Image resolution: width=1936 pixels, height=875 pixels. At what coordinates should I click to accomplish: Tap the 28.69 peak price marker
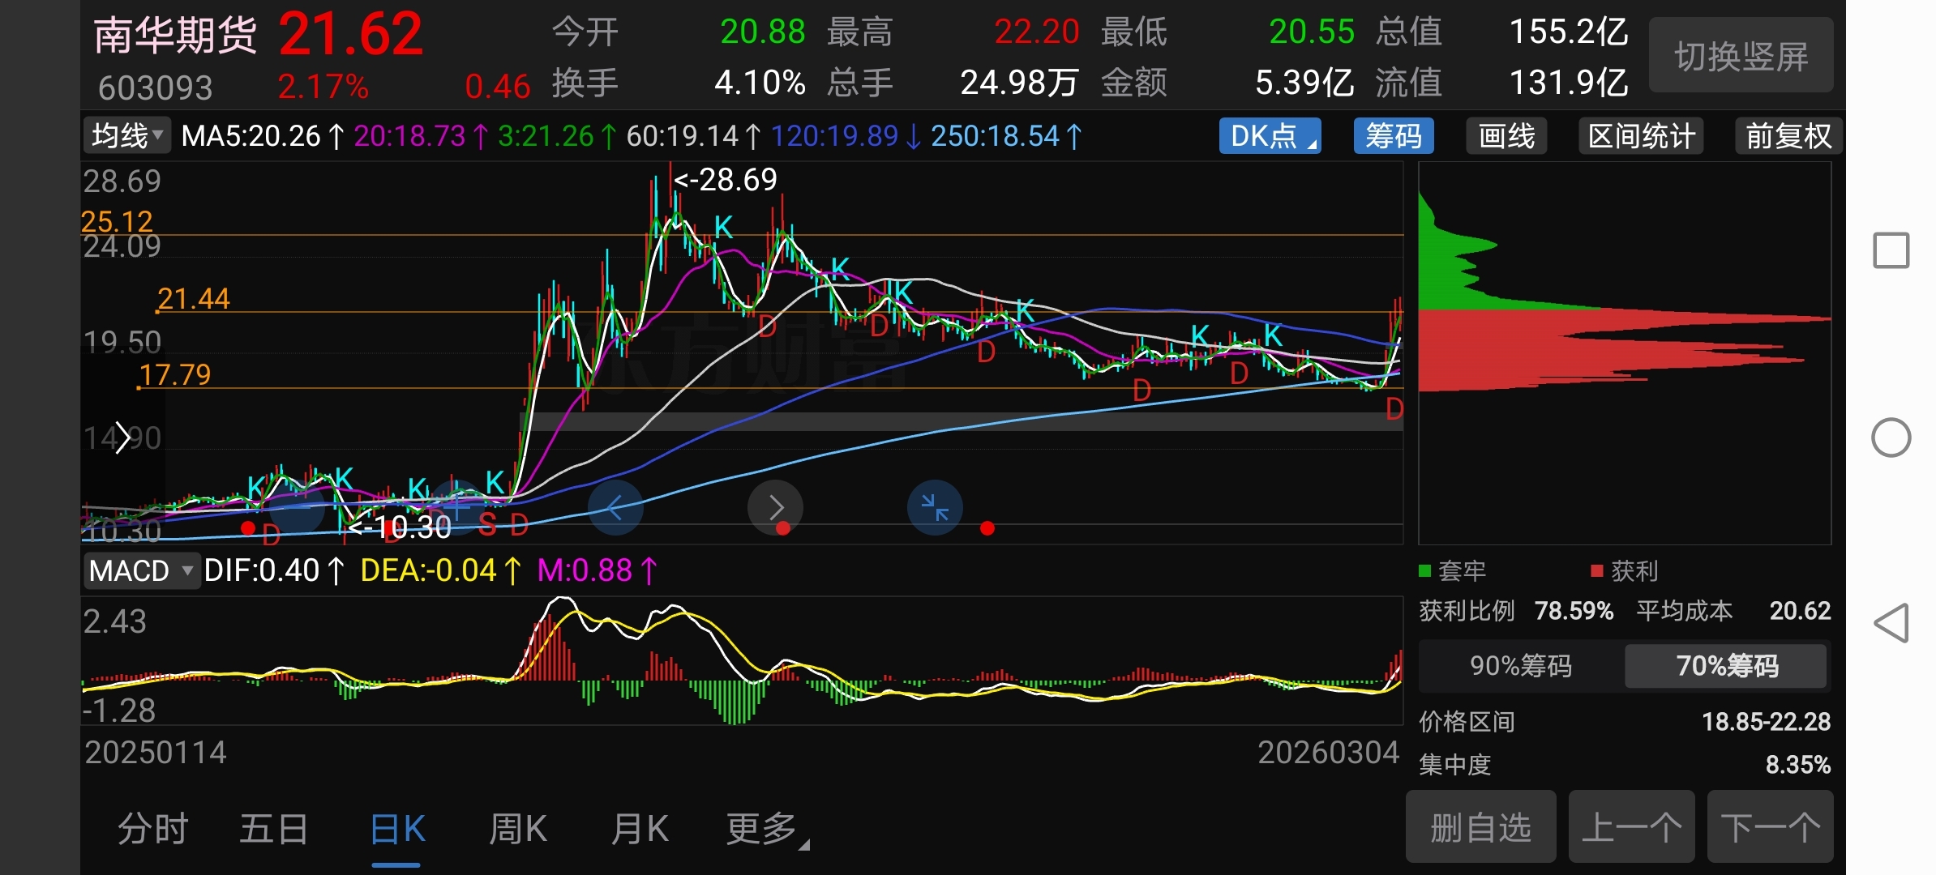(726, 179)
